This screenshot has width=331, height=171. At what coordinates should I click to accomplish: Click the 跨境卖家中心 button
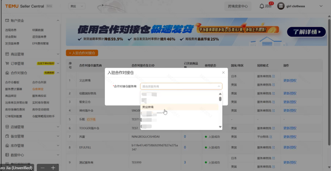pos(238,6)
